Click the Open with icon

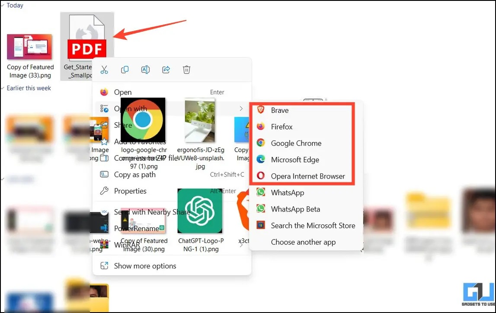[104, 109]
